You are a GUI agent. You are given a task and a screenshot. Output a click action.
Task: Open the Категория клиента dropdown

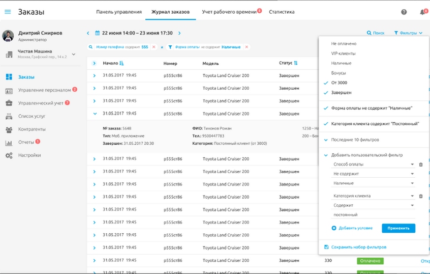pyautogui.click(x=373, y=196)
